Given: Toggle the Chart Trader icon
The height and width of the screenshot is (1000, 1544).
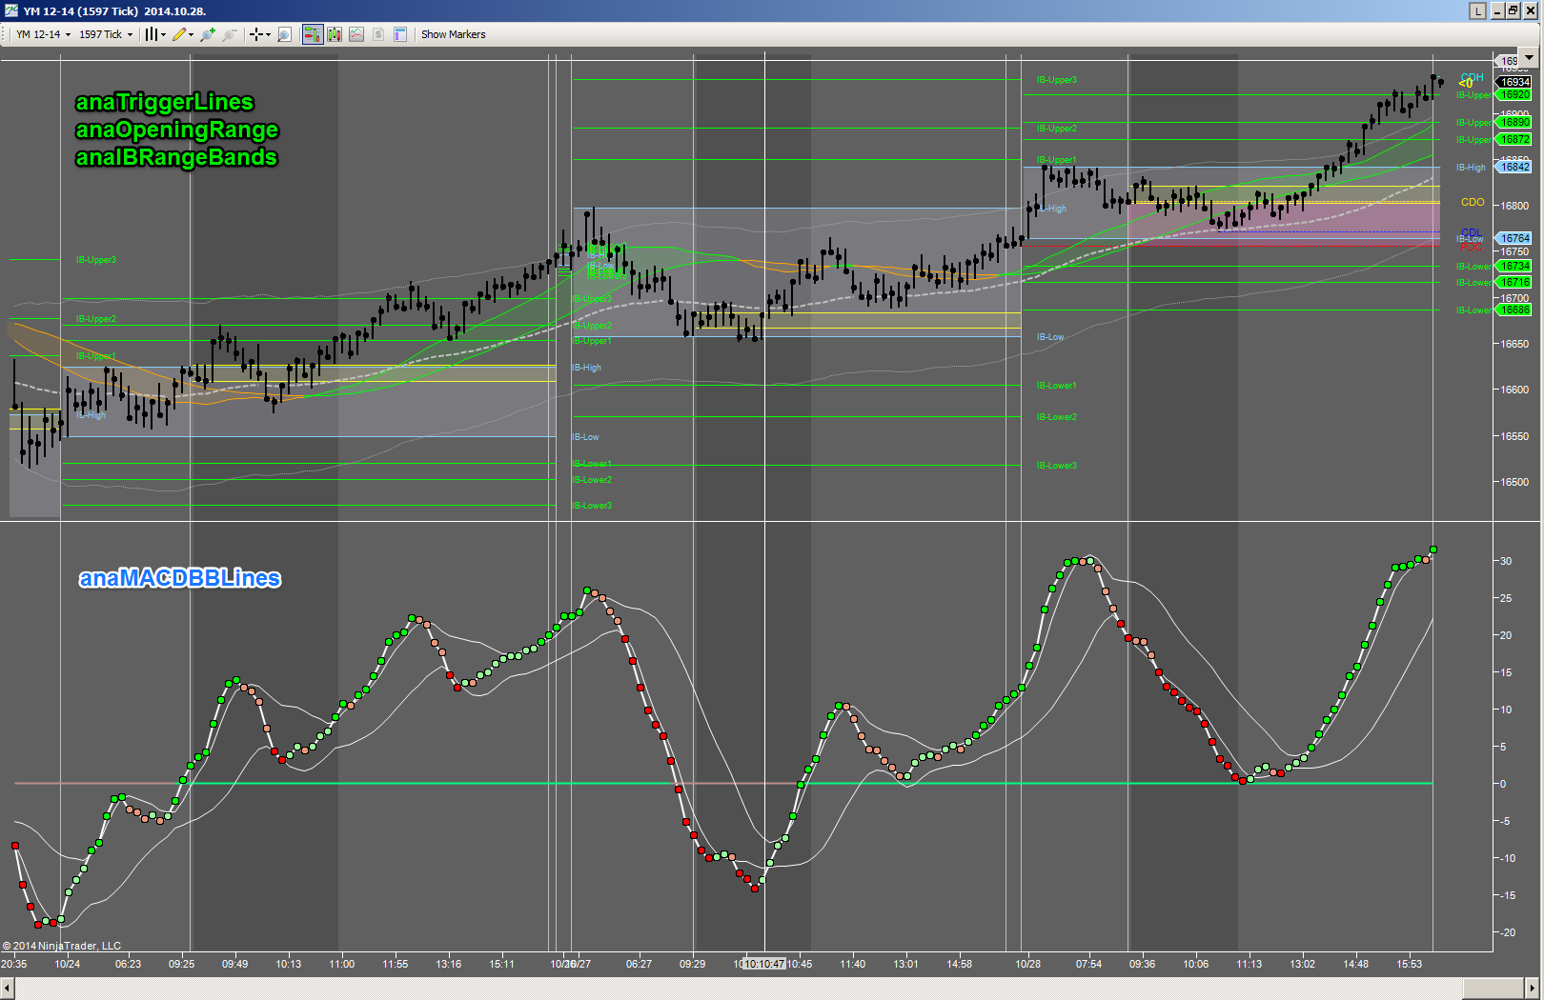Looking at the screenshot, I should [312, 34].
